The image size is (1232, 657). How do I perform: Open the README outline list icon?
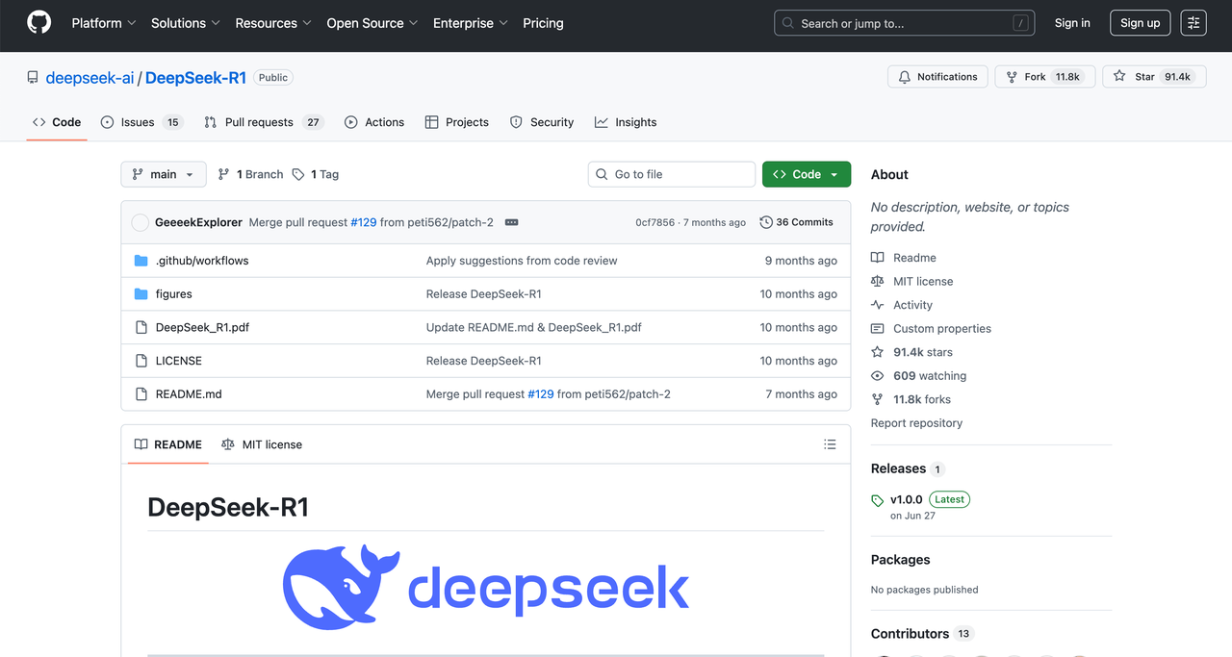[830, 444]
